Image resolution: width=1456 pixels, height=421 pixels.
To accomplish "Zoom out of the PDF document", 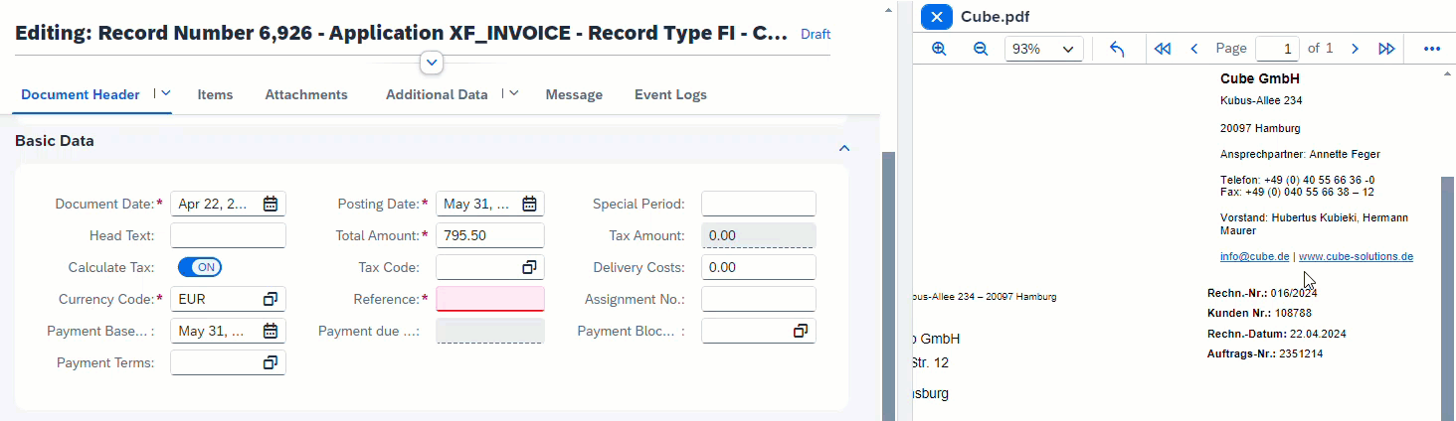I will pyautogui.click(x=980, y=49).
